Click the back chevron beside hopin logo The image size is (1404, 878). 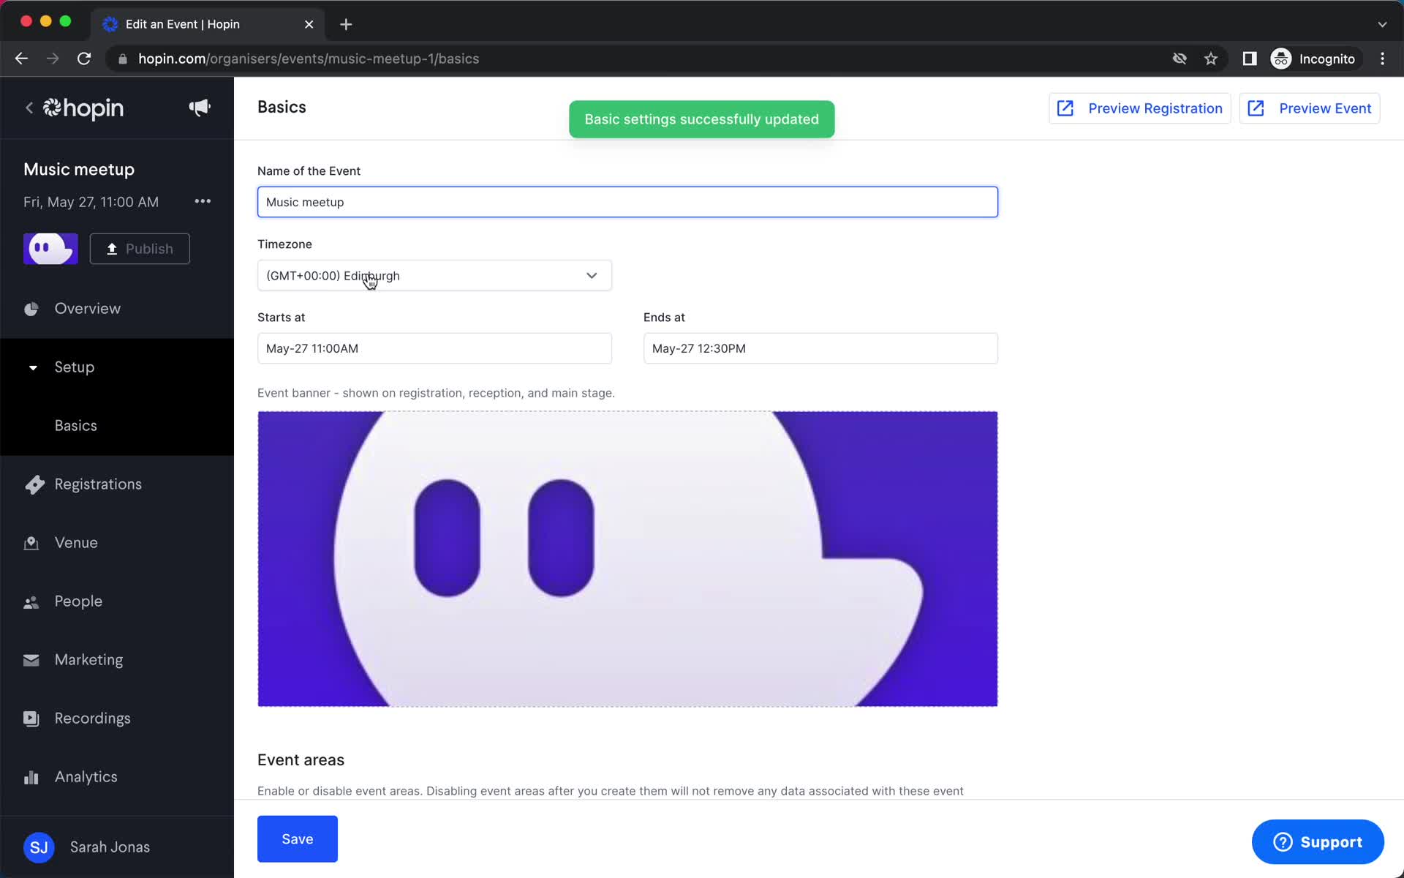click(29, 108)
